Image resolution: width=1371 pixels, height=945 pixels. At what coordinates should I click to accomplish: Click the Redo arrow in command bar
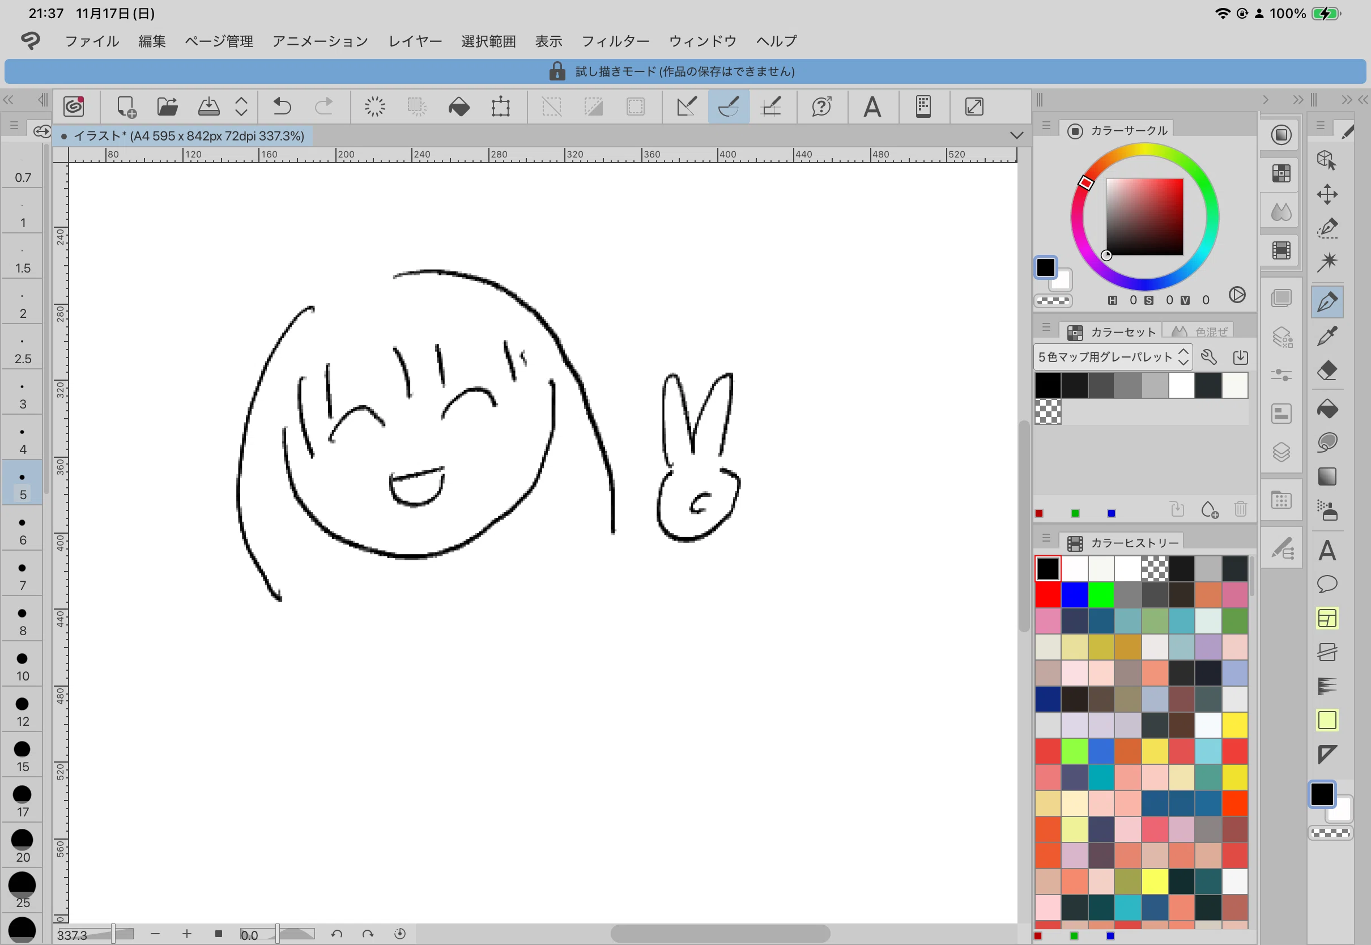pyautogui.click(x=323, y=107)
